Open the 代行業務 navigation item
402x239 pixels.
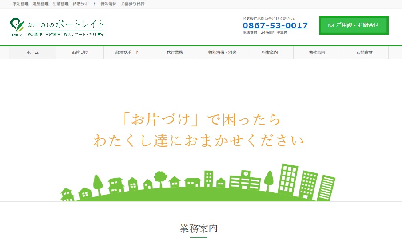[175, 52]
